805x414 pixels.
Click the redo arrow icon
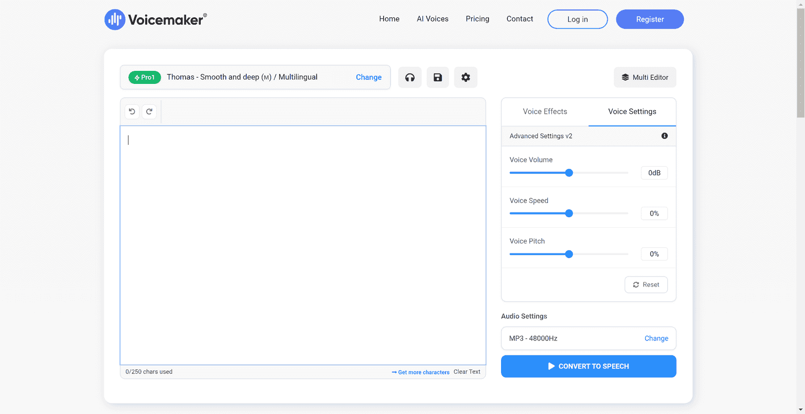pyautogui.click(x=149, y=111)
